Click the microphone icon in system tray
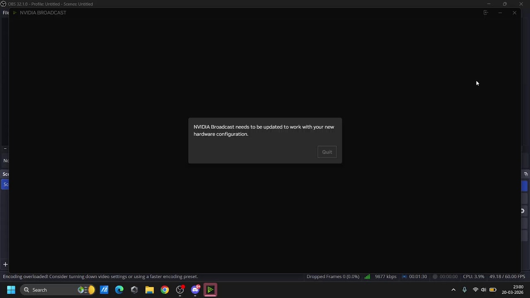 (x=465, y=290)
